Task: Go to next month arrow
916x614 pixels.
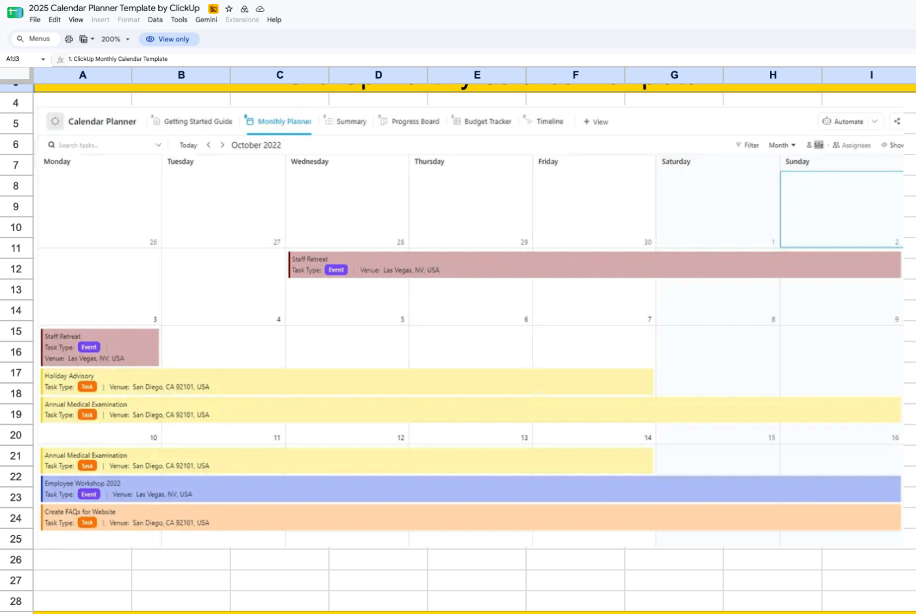Action: pyautogui.click(x=222, y=145)
